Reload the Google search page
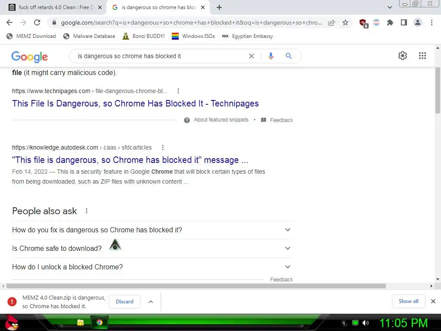 37,22
